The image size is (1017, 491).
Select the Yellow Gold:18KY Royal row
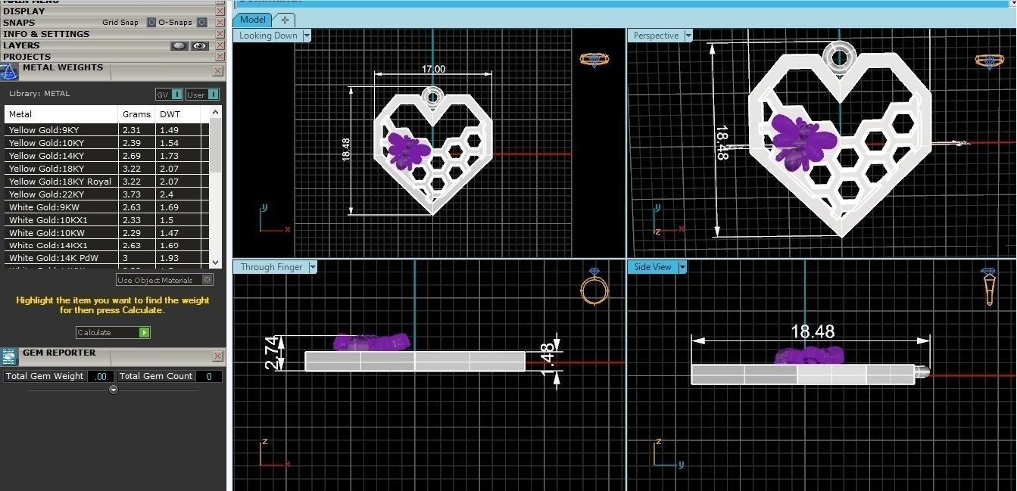coord(107,182)
